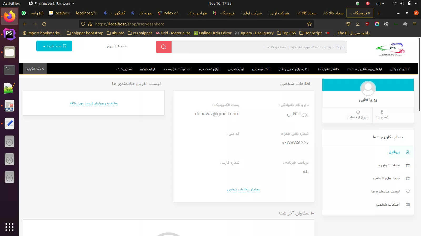421x236 pixels.
Task: Open the en keyboard language dropdown
Action: coord(380,3)
